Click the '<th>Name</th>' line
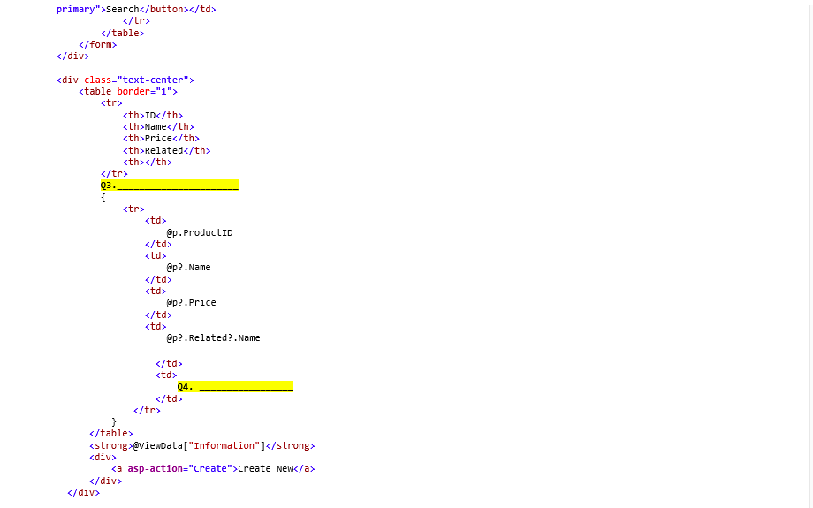This screenshot has height=508, width=813. click(159, 127)
